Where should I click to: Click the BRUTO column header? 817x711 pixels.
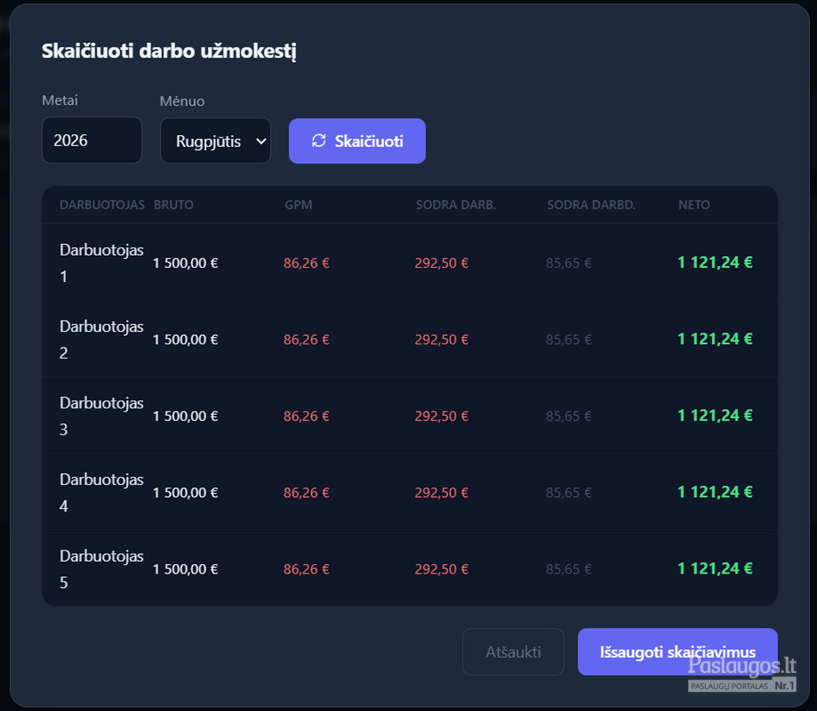click(x=174, y=205)
